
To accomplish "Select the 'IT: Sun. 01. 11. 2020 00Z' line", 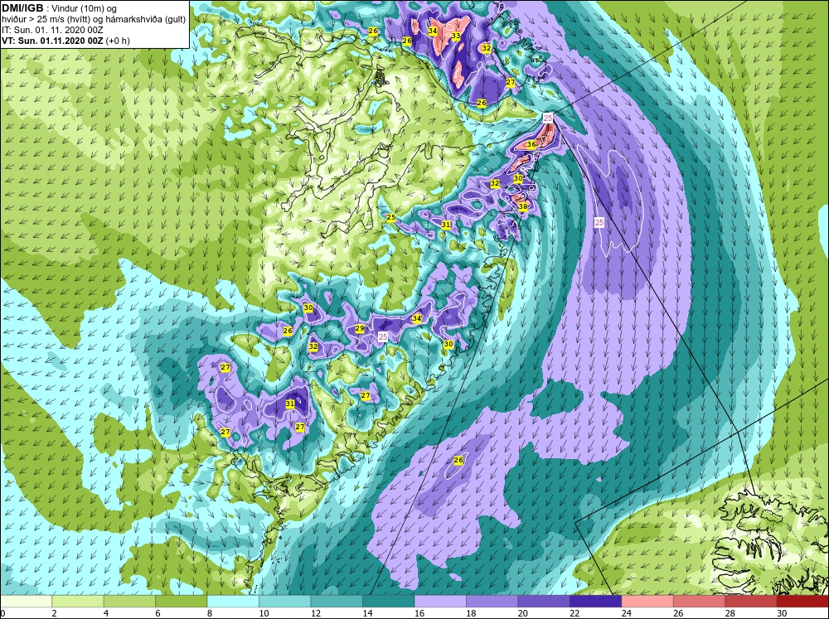I will (52, 30).
